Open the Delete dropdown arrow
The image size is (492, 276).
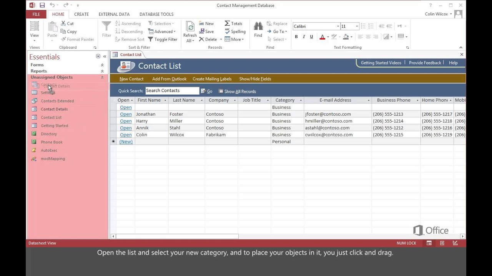[221, 39]
